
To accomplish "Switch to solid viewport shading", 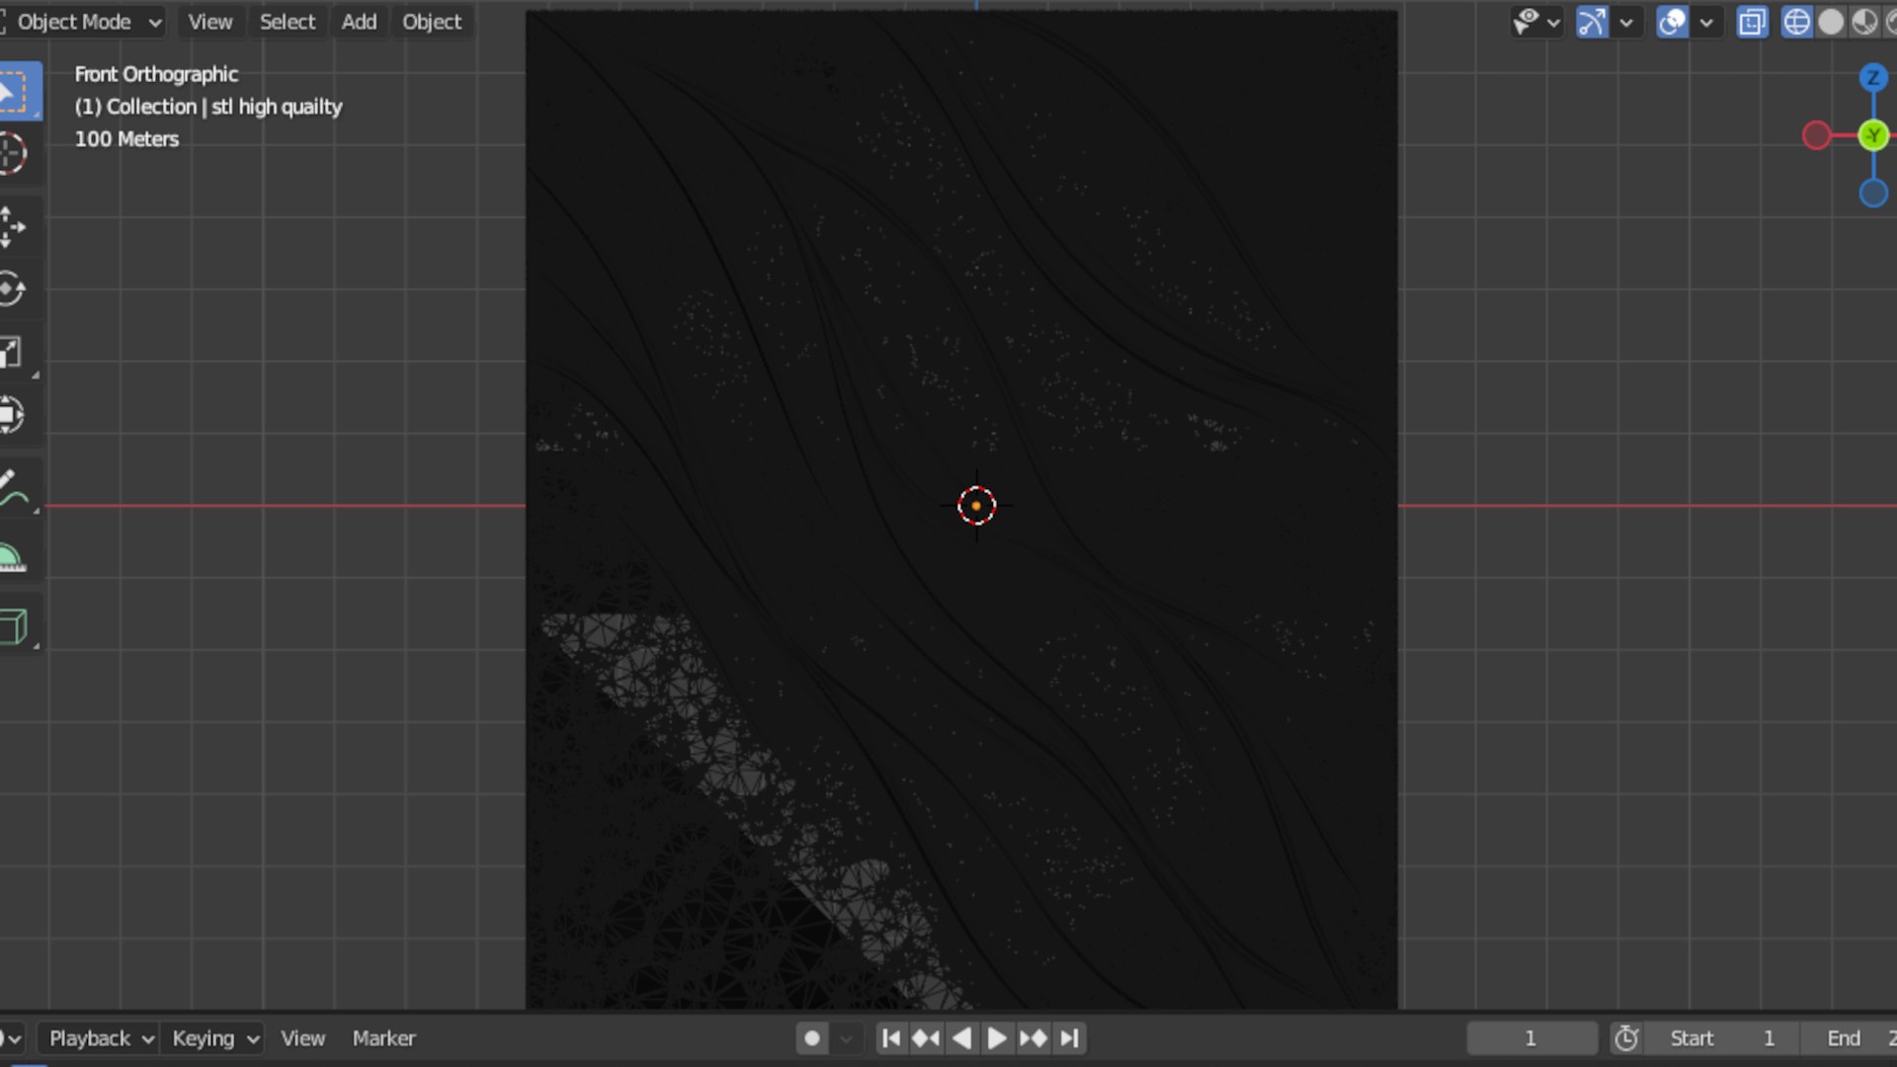I will [1831, 22].
